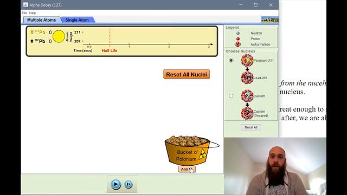347x195 pixels.
Task: Click the Proton legend icon
Action: (238, 38)
